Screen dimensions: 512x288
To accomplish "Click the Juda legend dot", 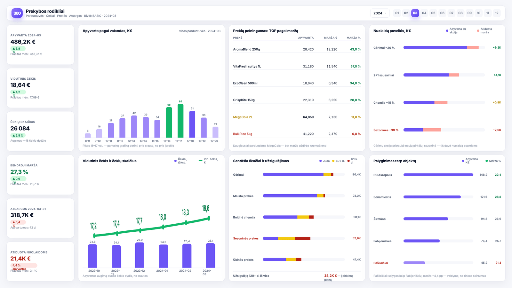I will coord(320,161).
